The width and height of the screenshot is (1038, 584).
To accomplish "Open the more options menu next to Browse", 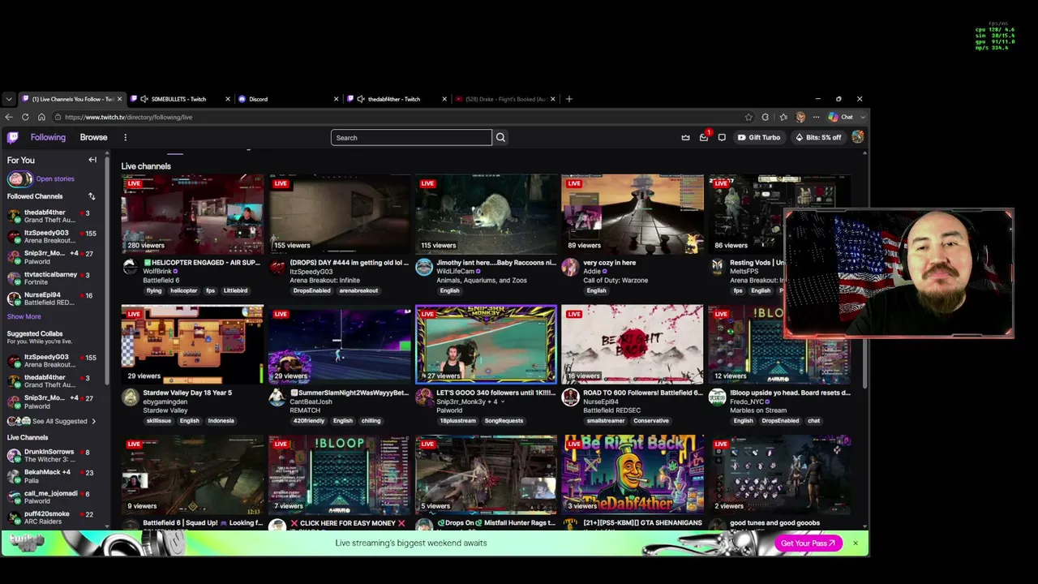I will [125, 138].
